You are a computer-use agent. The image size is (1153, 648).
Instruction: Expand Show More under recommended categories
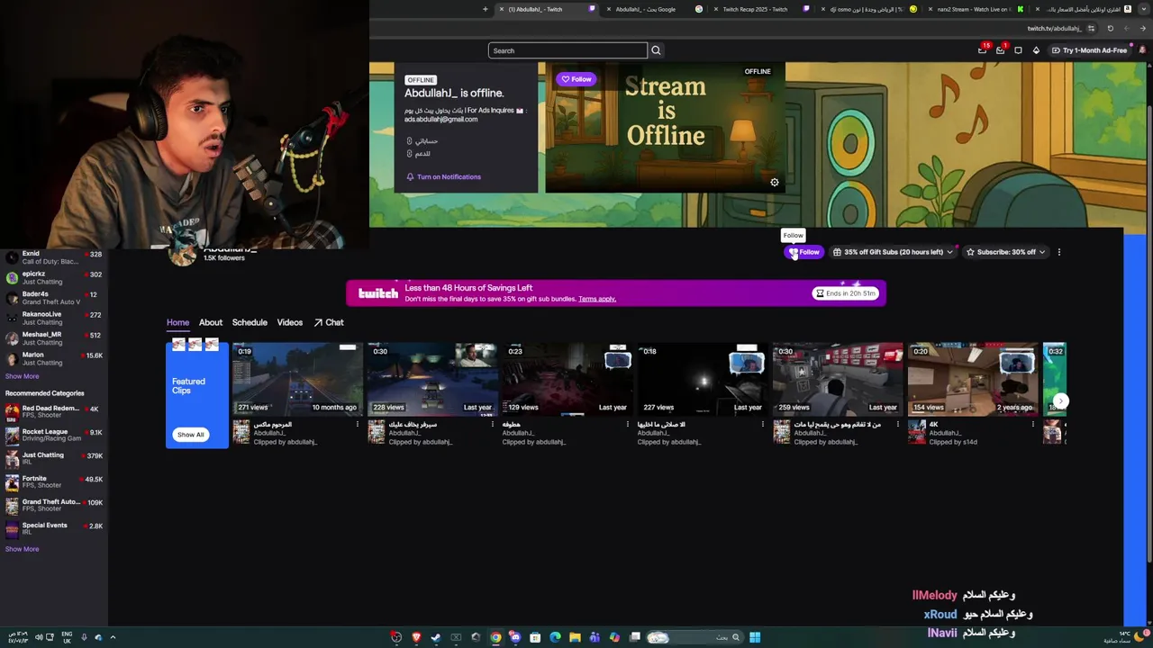coord(23,549)
